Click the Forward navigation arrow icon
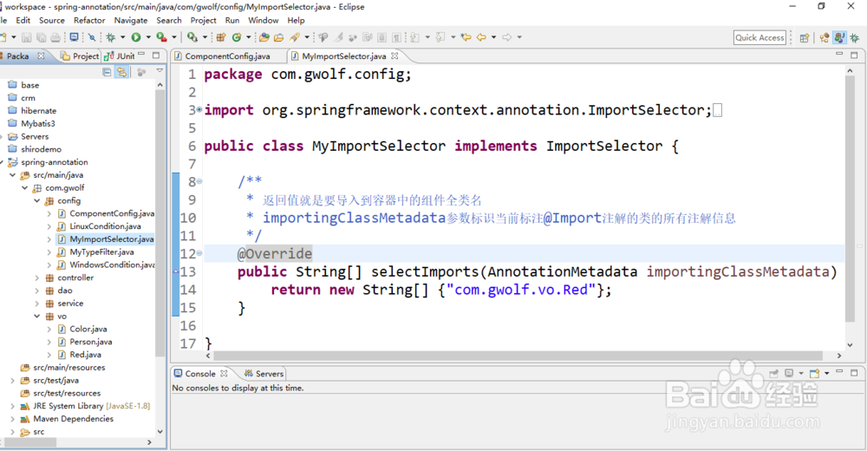Image resolution: width=867 pixels, height=451 pixels. pos(506,37)
